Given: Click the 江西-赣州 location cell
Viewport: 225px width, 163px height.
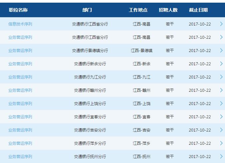Looking at the screenshot, I should click(x=142, y=90).
